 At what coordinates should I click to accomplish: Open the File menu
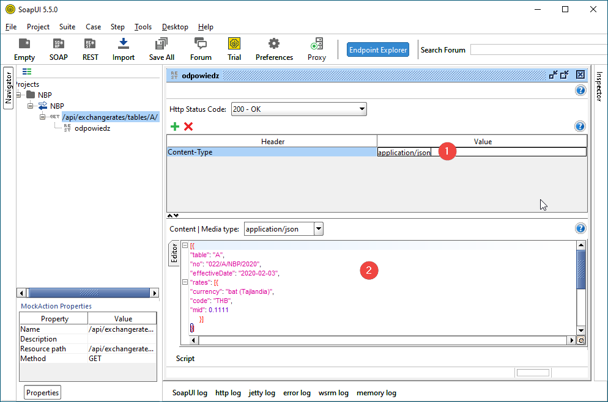[x=11, y=27]
